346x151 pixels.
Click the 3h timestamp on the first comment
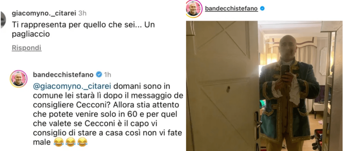click(82, 14)
